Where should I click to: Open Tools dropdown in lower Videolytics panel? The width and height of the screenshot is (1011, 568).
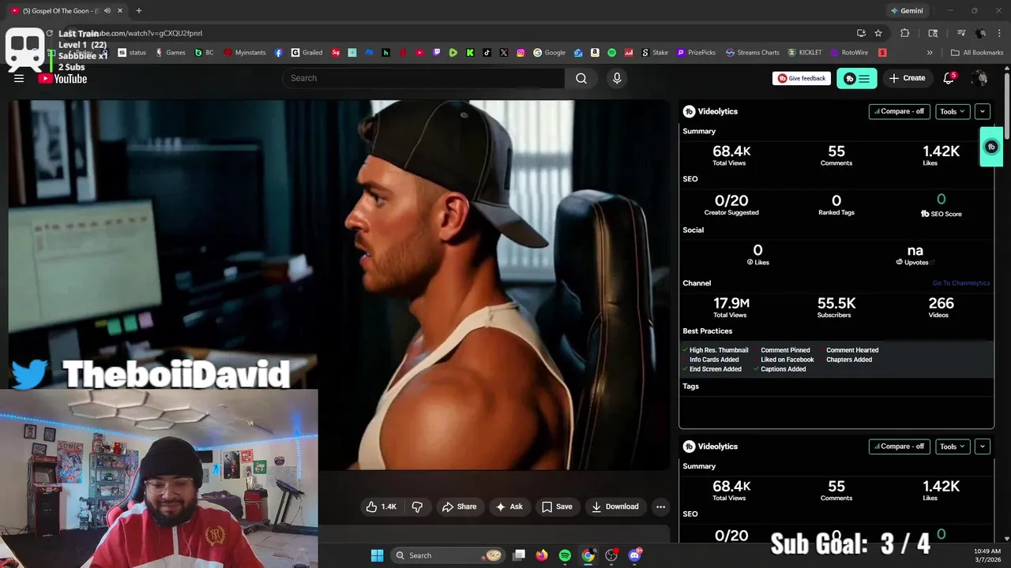coord(953,447)
